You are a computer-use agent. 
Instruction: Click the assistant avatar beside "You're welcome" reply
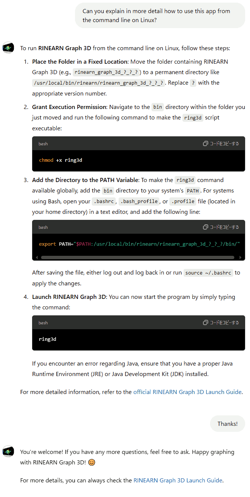click(8, 451)
